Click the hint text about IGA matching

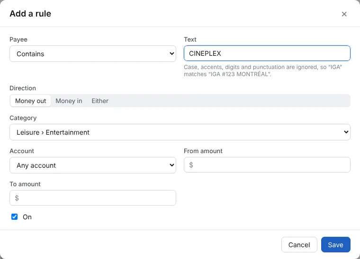point(263,70)
